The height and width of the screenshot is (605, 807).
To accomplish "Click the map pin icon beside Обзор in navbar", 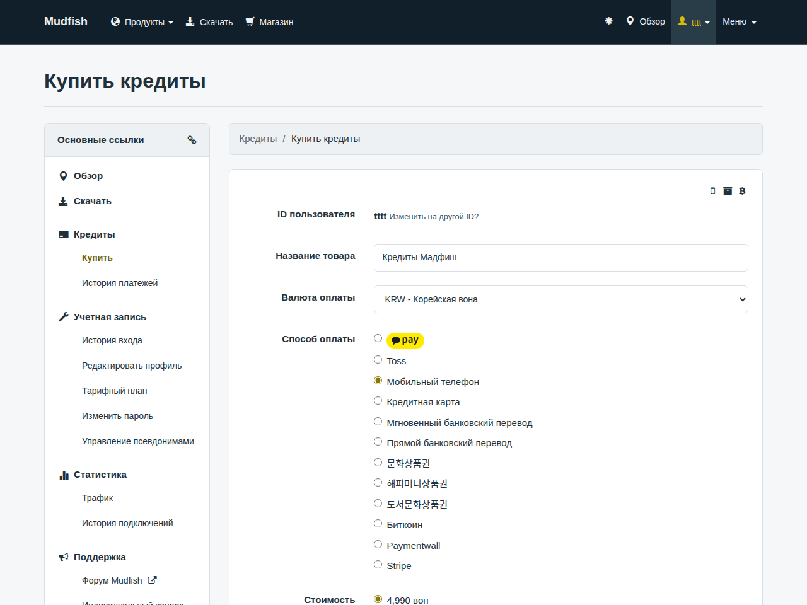I will pyautogui.click(x=630, y=21).
